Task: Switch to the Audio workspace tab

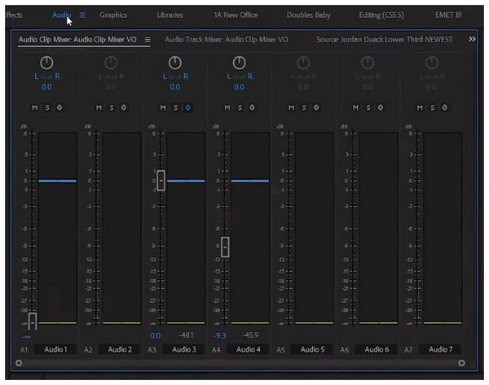Action: [x=62, y=15]
